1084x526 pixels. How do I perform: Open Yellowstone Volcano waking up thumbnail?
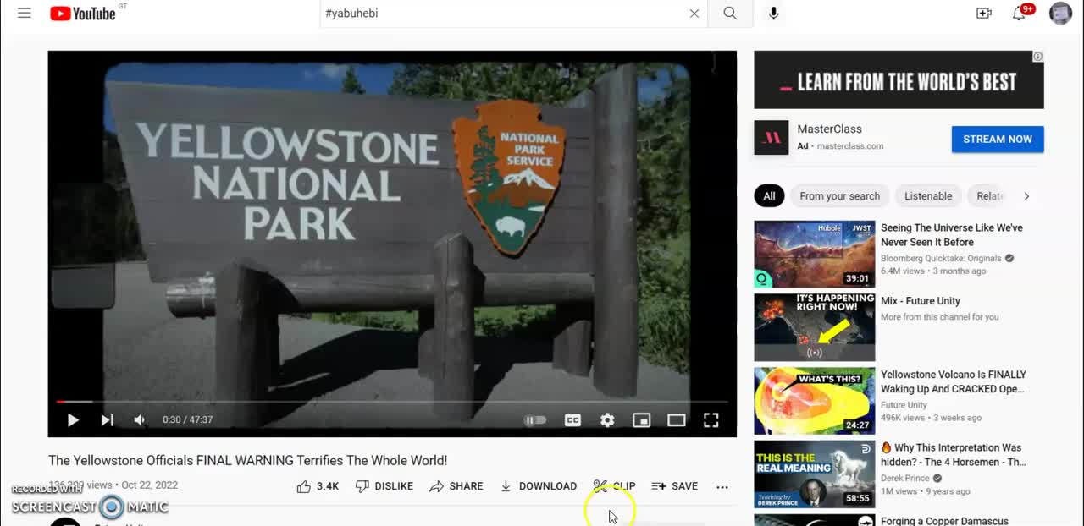click(815, 401)
